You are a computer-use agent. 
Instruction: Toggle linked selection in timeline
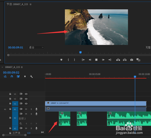coord(18,77)
